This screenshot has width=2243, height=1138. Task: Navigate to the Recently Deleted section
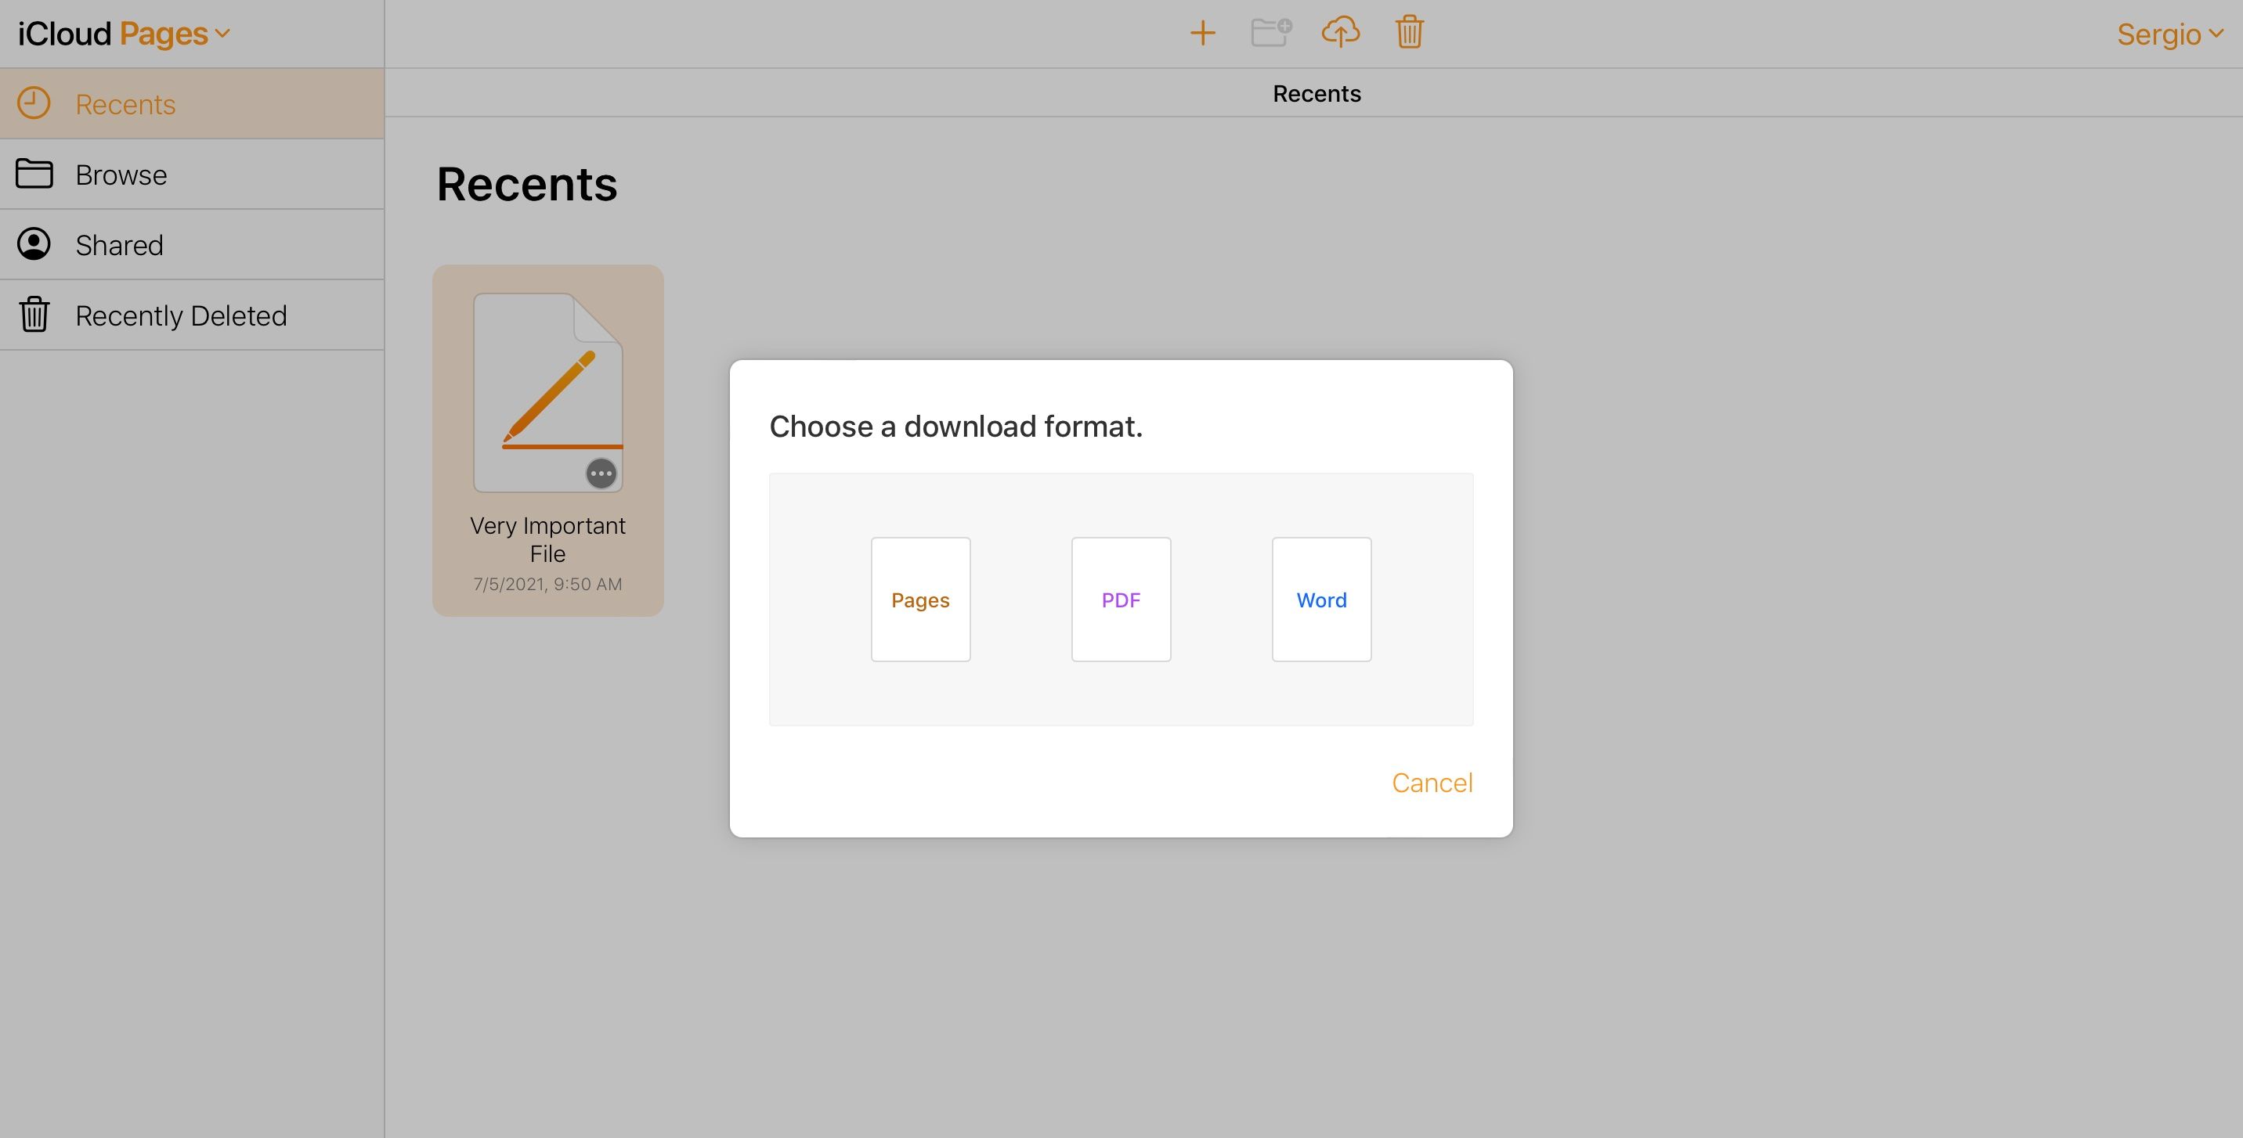[x=182, y=315]
